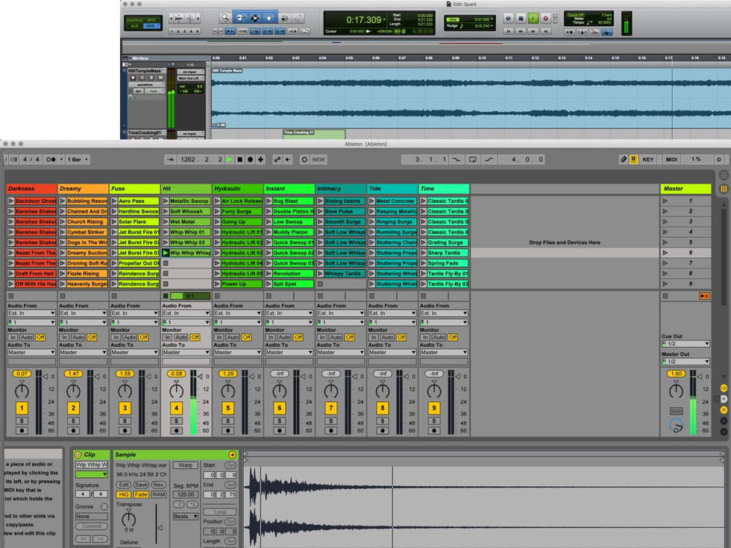Click the Ableton draw mode pencil icon
731x548 pixels.
tap(624, 160)
